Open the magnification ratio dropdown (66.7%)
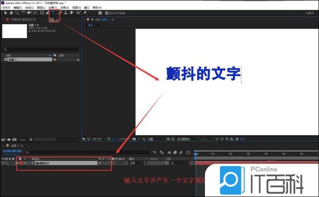The image size is (319, 197). coord(97,139)
